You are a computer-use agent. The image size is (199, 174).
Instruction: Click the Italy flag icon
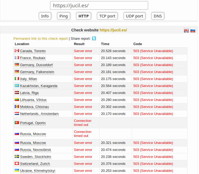tap(17, 79)
